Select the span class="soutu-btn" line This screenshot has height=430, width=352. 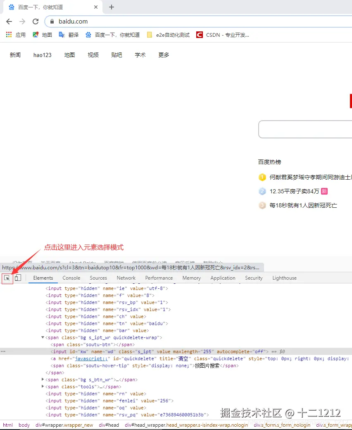(x=93, y=344)
